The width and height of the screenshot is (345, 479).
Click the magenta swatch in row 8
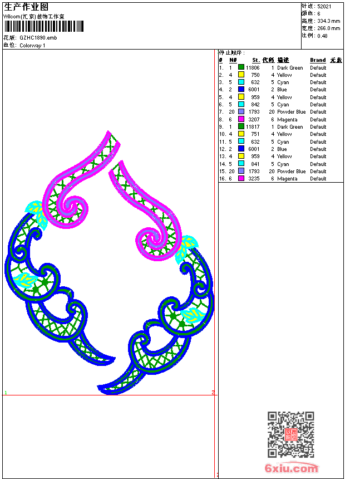click(x=241, y=119)
